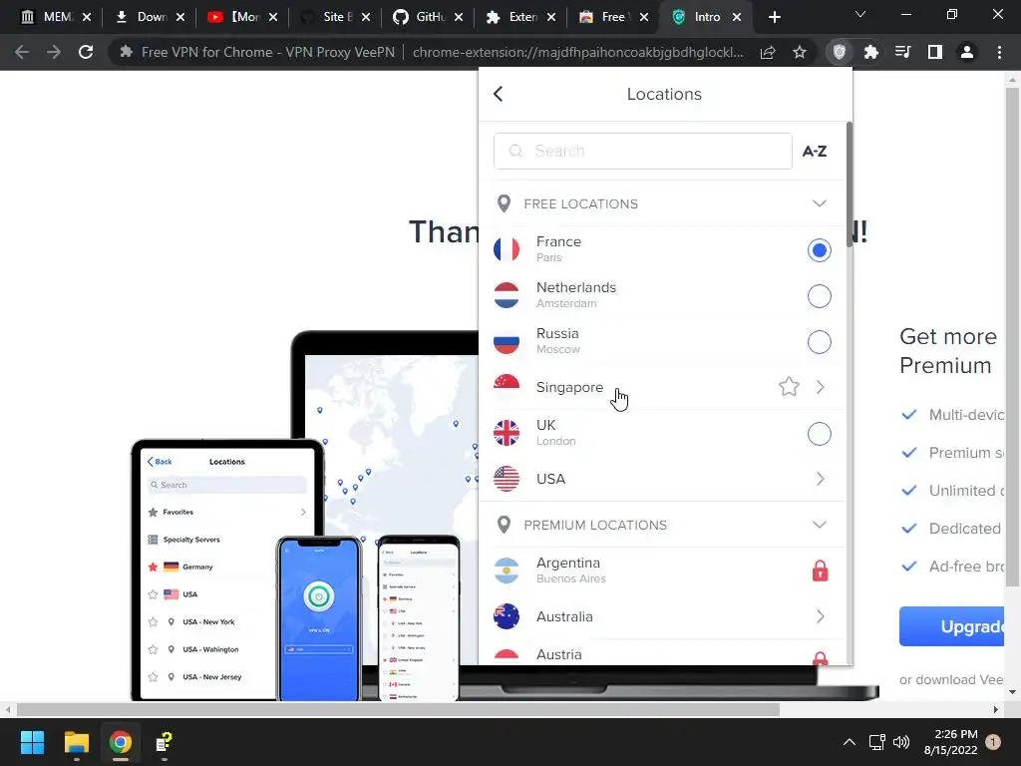The height and width of the screenshot is (766, 1021).
Task: Click the Australia flag icon
Action: click(507, 616)
